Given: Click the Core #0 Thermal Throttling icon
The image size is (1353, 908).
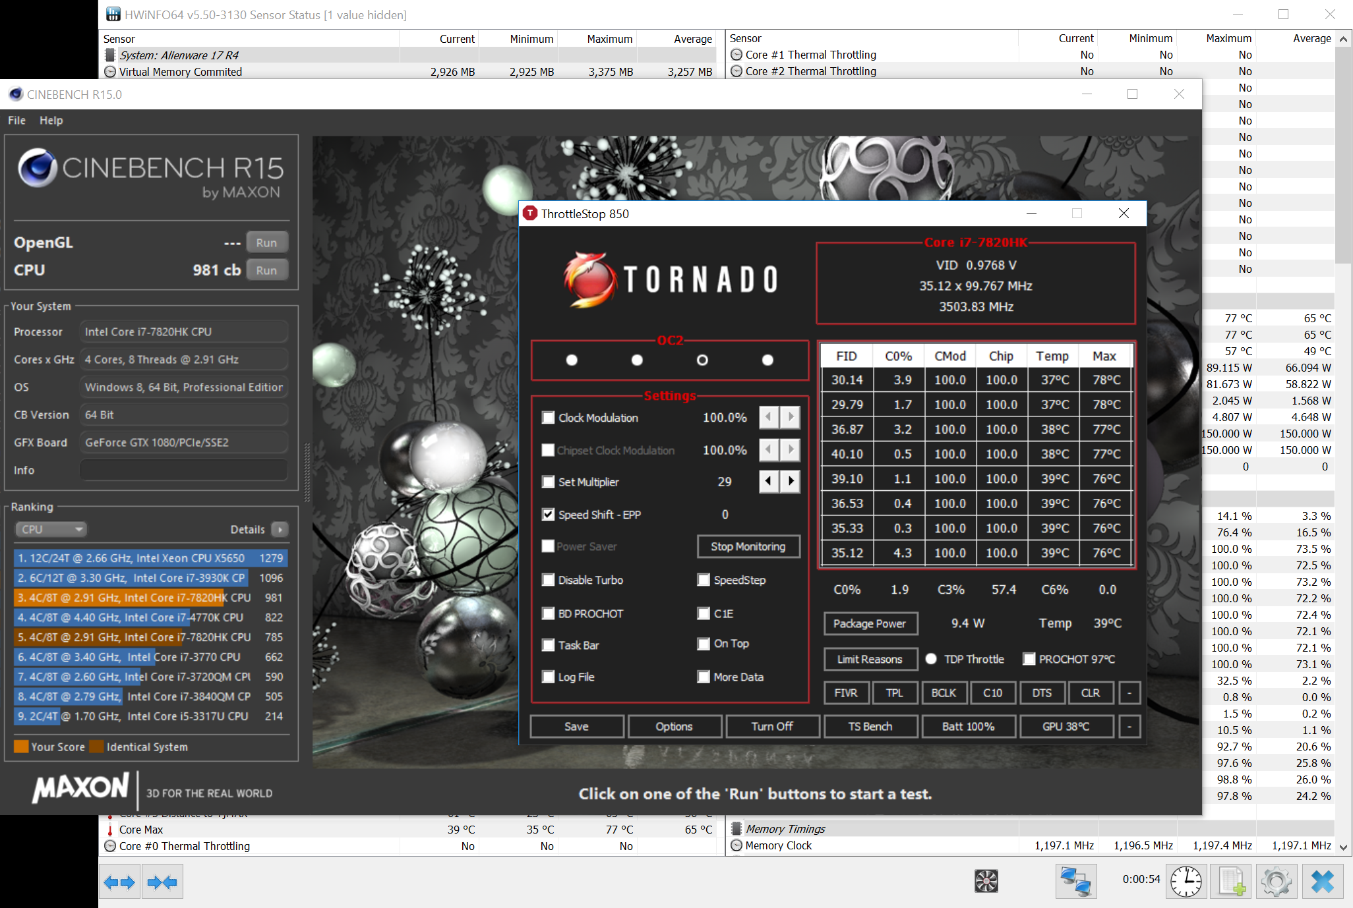Looking at the screenshot, I should pos(110,846).
